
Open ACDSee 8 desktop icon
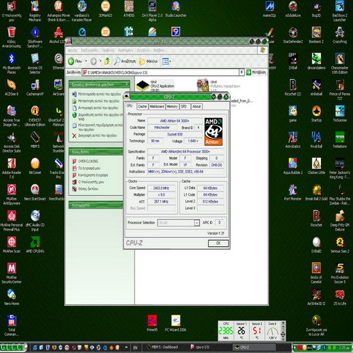pyautogui.click(x=11, y=88)
